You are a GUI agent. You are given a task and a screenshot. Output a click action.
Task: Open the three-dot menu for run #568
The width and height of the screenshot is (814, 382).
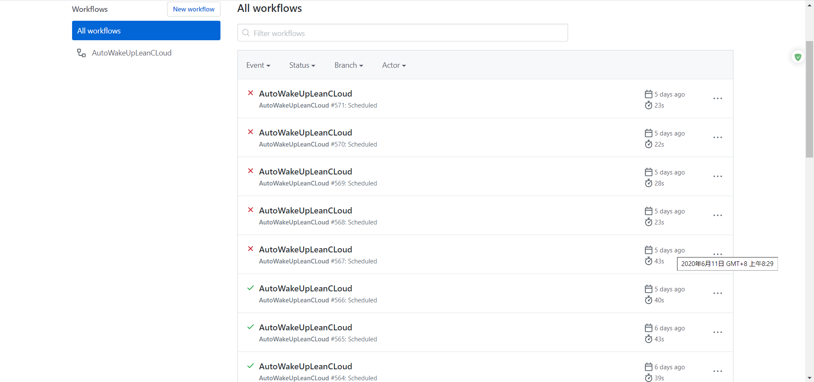[x=717, y=216]
